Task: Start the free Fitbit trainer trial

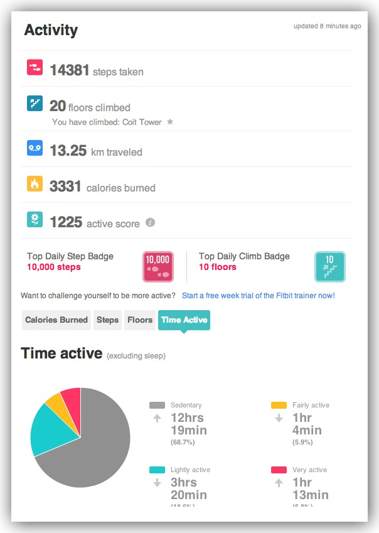Action: point(258,295)
